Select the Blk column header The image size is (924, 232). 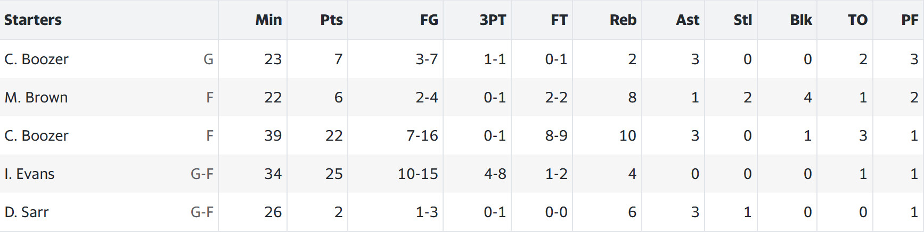pos(801,20)
